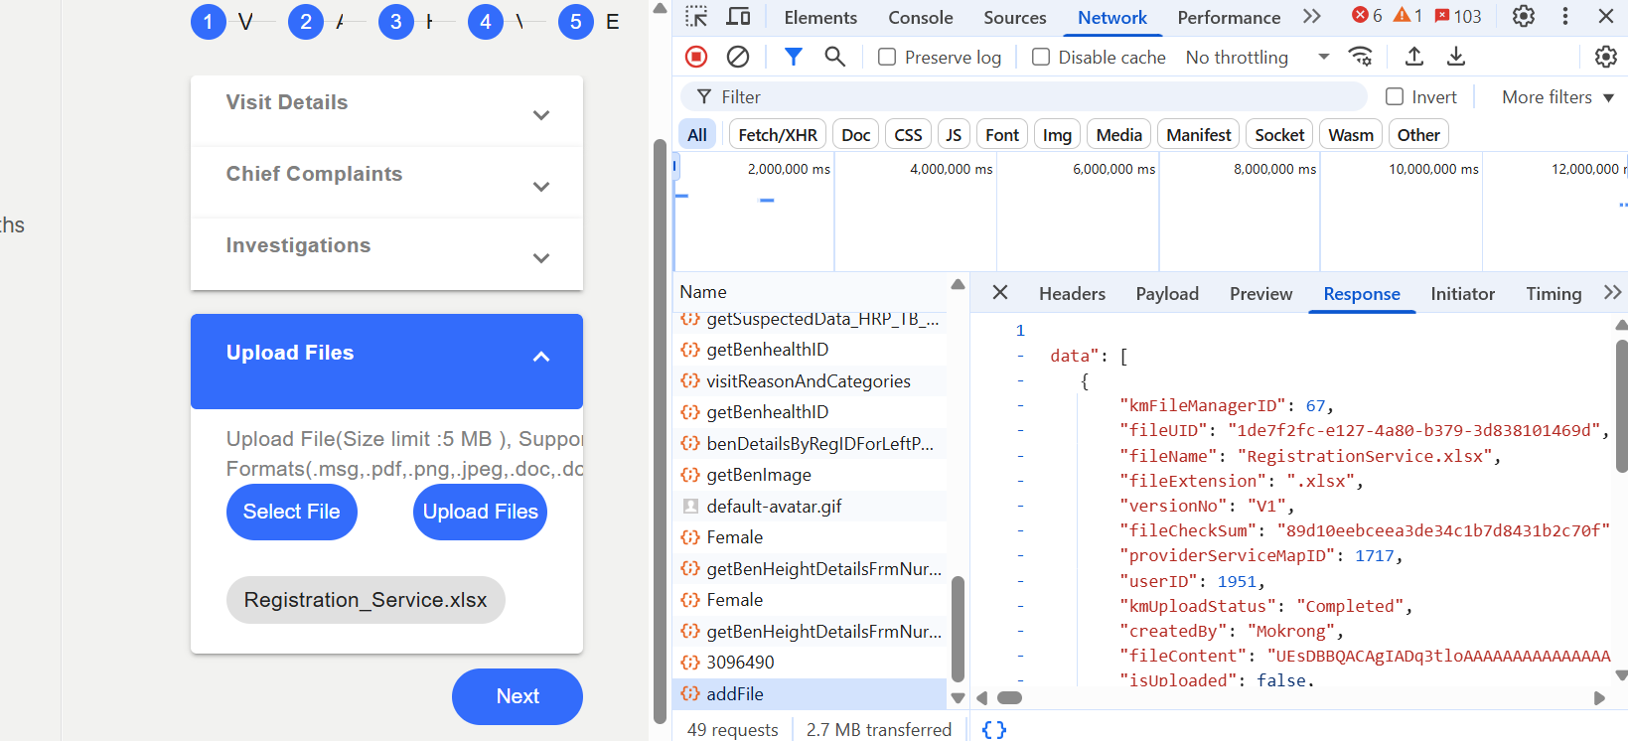Screen dimensions: 1628x741
Task: Check the Invert filter checkbox
Action: (x=1395, y=96)
